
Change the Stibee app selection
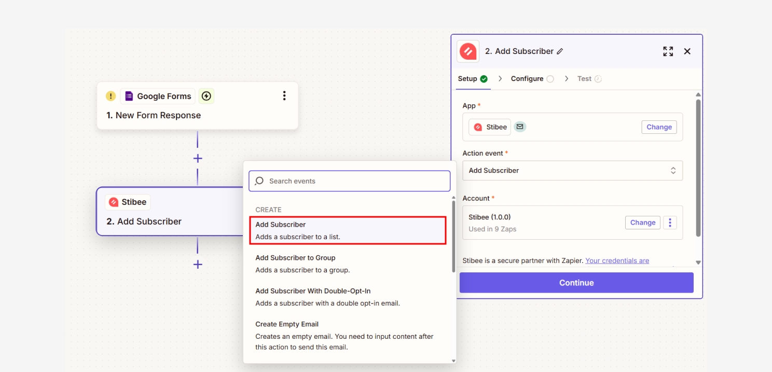point(659,127)
